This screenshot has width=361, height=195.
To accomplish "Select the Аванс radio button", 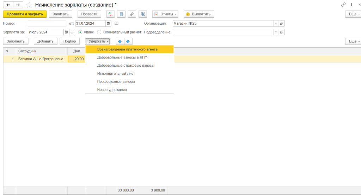I will [x=80, y=32].
